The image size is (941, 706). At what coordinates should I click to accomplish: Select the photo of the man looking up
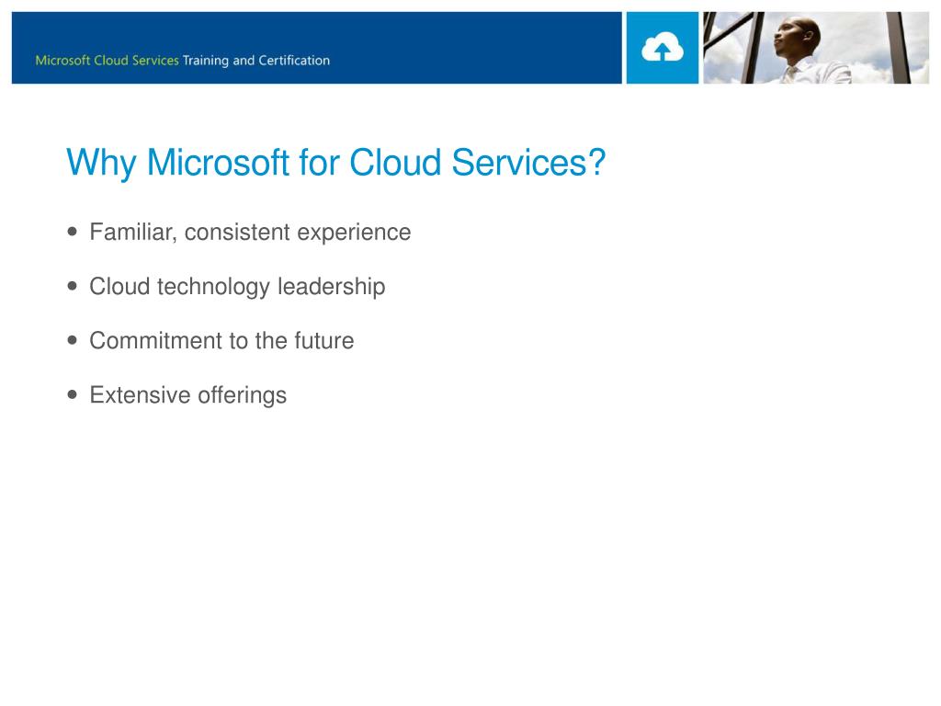point(816,48)
